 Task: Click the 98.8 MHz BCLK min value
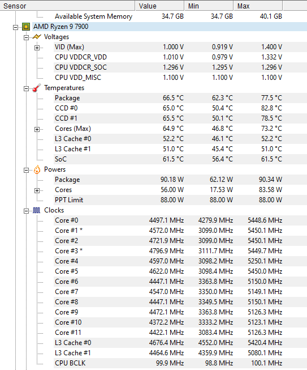[x=219, y=363]
